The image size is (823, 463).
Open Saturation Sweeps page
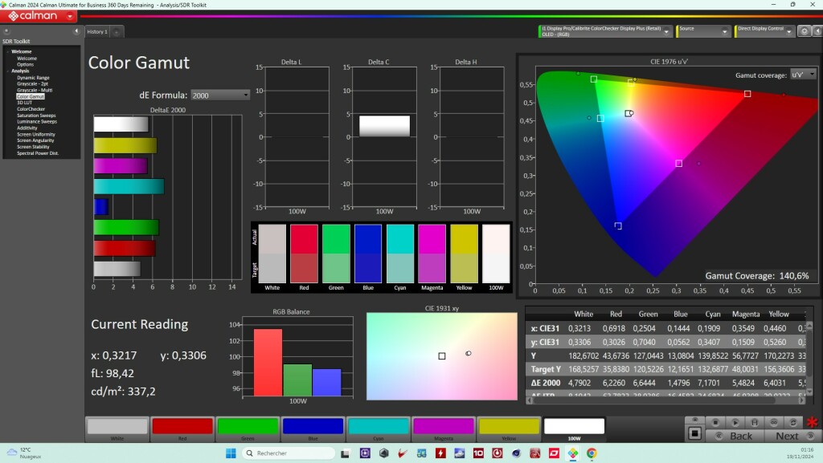point(36,116)
